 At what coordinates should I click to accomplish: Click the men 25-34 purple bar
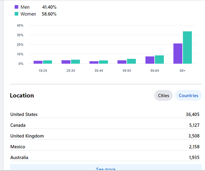click(x=66, y=62)
